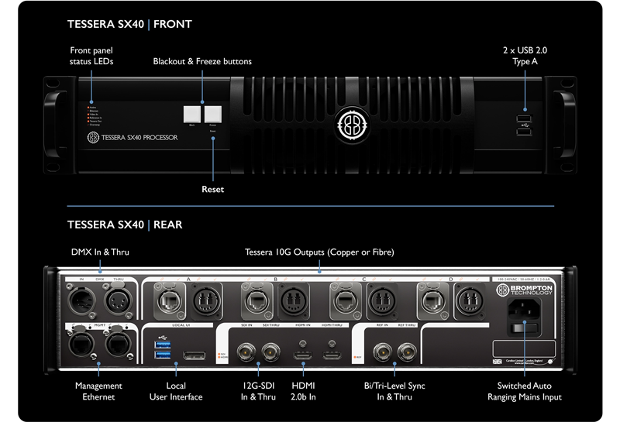The width and height of the screenshot is (620, 422).
Task: Click the HDMI IN port
Action: (x=302, y=355)
